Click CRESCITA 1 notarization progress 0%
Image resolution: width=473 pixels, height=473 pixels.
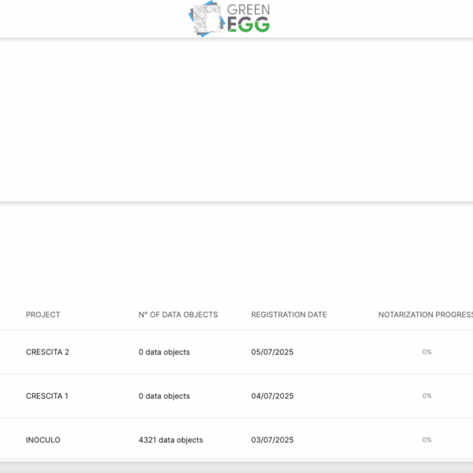pos(426,396)
